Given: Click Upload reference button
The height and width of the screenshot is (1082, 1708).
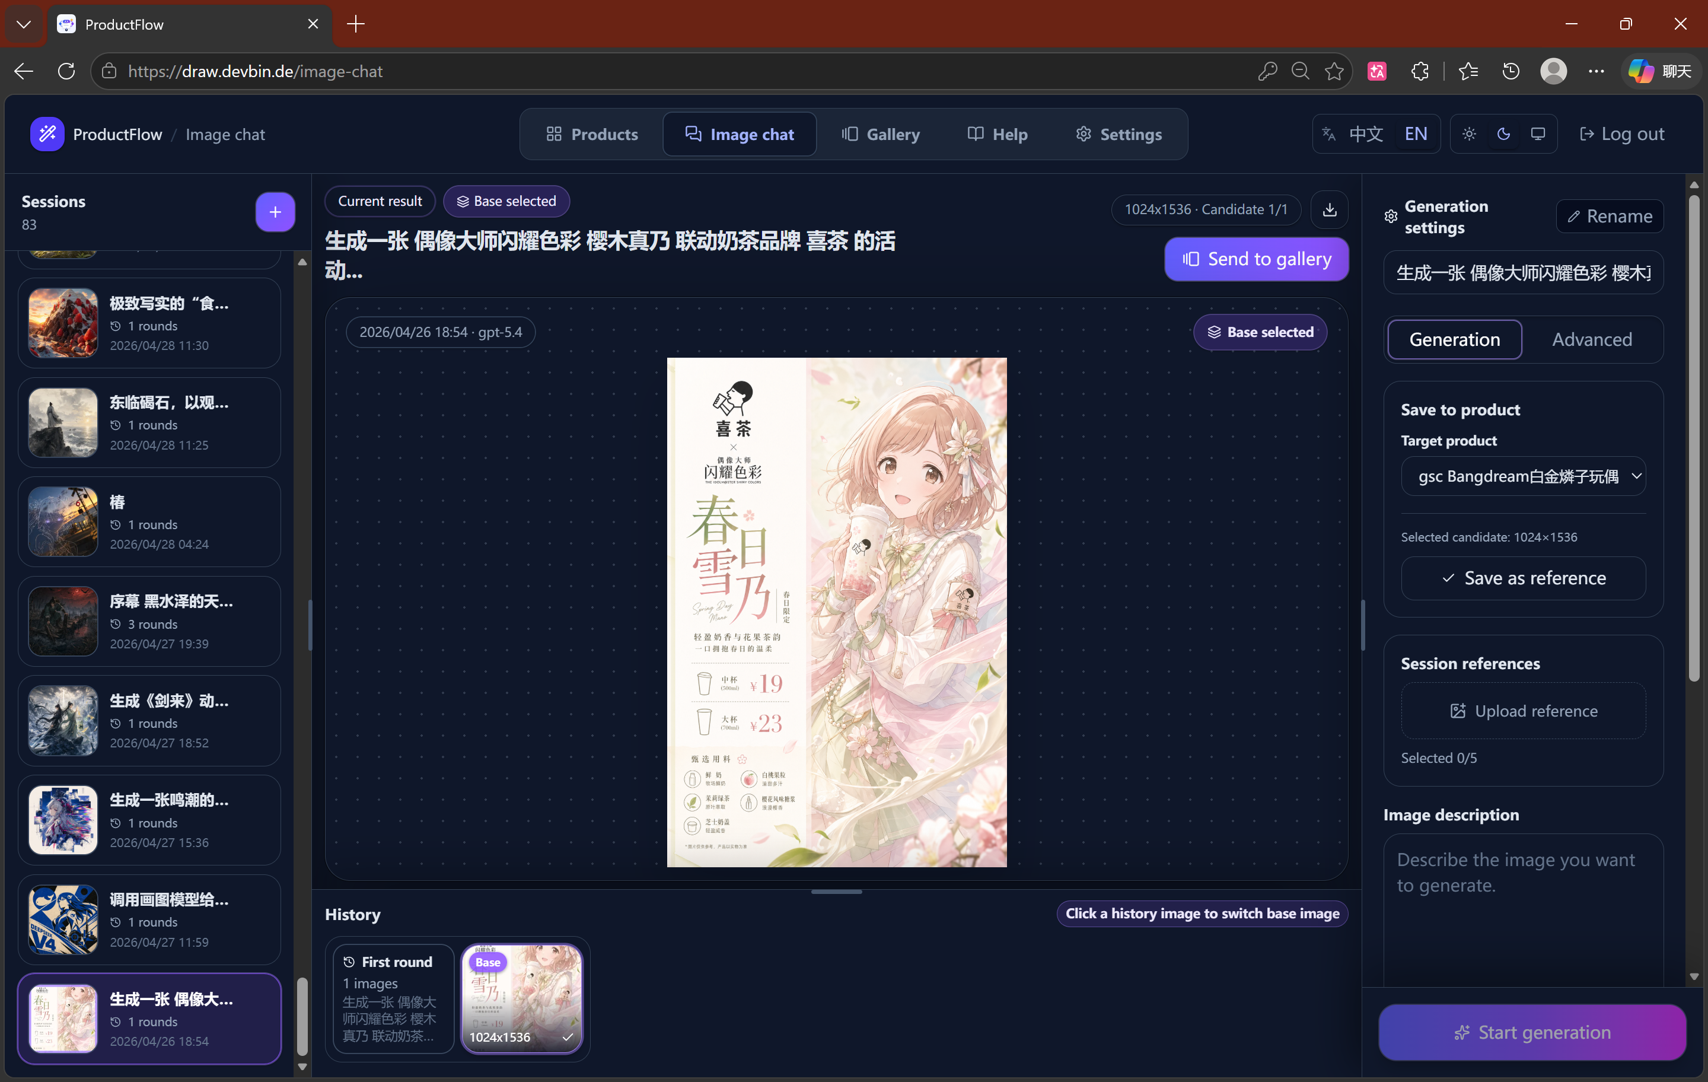Looking at the screenshot, I should click(1523, 711).
